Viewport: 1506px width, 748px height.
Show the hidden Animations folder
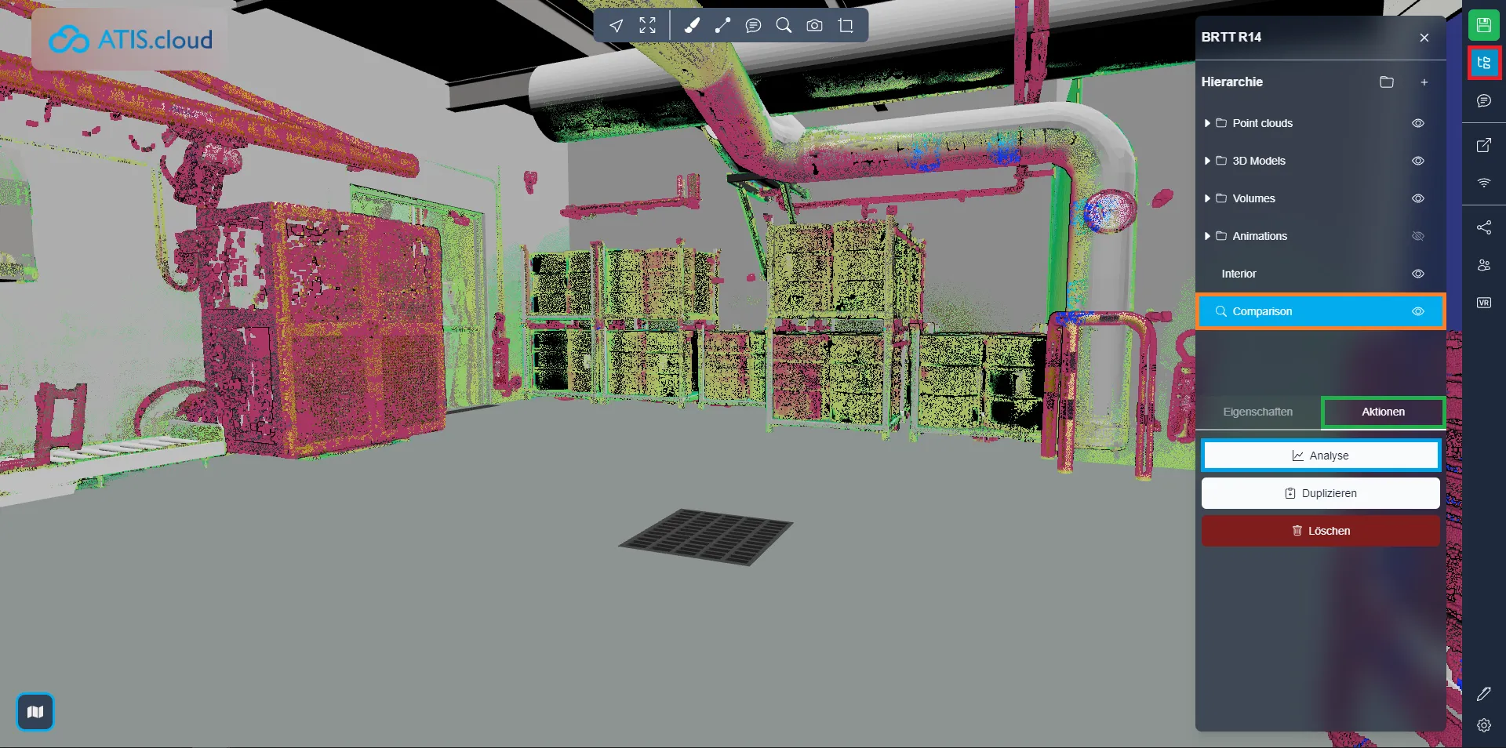[1418, 236]
